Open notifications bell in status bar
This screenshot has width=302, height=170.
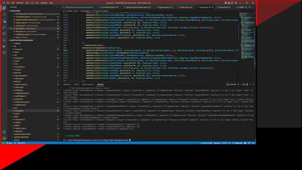[x=253, y=143]
